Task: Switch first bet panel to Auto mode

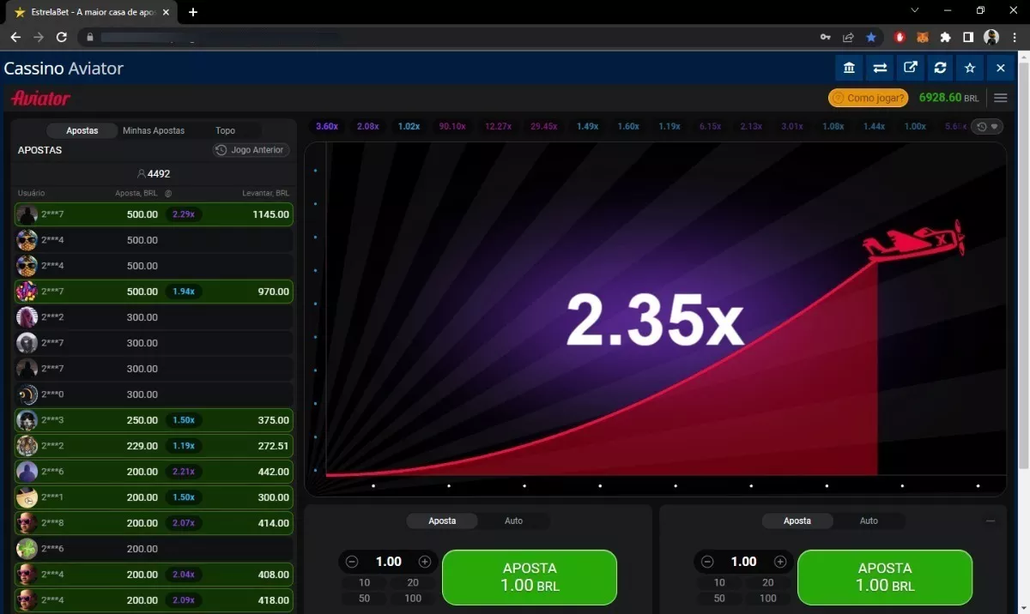Action: pyautogui.click(x=513, y=521)
